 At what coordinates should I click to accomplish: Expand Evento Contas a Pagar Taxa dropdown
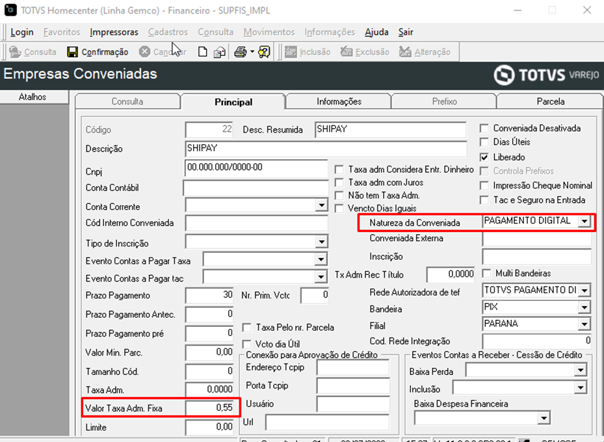click(321, 259)
